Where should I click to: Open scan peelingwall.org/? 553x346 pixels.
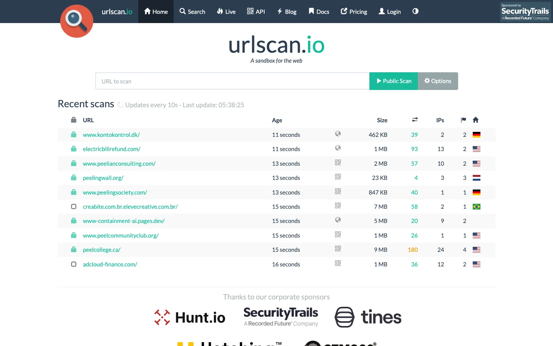click(103, 178)
